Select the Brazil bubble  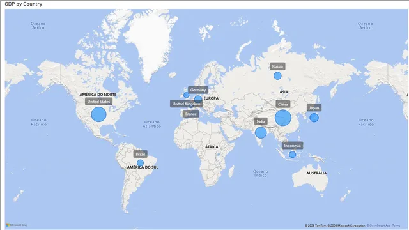click(141, 163)
